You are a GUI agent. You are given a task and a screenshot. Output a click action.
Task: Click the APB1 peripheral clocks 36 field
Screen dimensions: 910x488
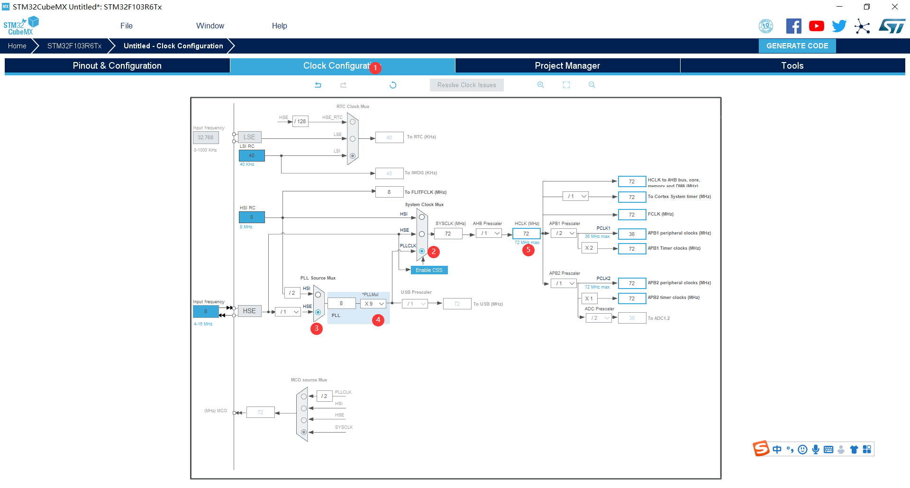[x=632, y=234]
